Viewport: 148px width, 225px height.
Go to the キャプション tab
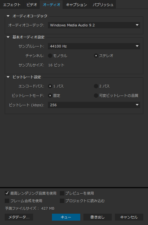click(77, 5)
